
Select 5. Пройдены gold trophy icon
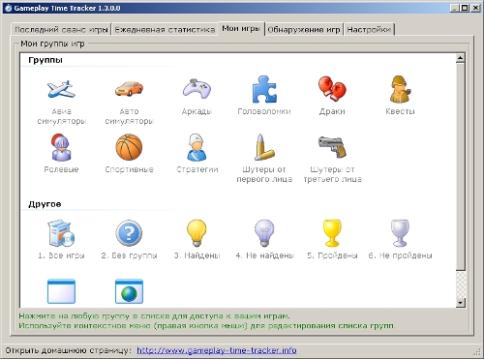coord(332,233)
